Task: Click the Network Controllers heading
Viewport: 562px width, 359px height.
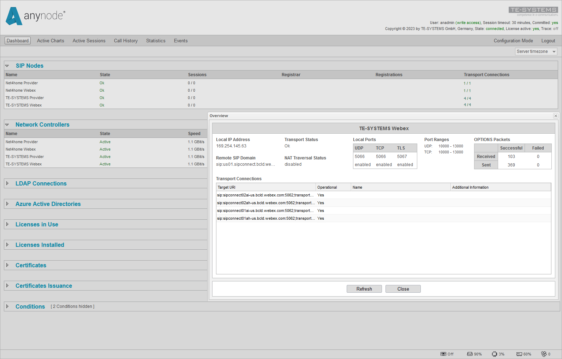Action: [42, 125]
